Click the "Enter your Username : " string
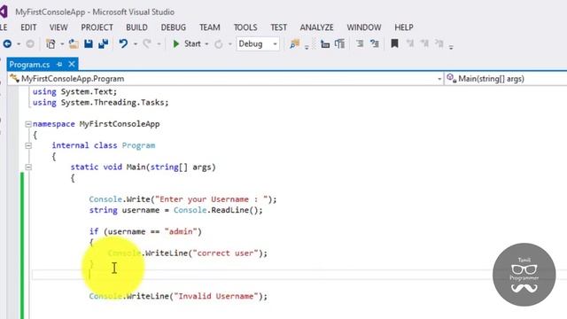 (211, 199)
